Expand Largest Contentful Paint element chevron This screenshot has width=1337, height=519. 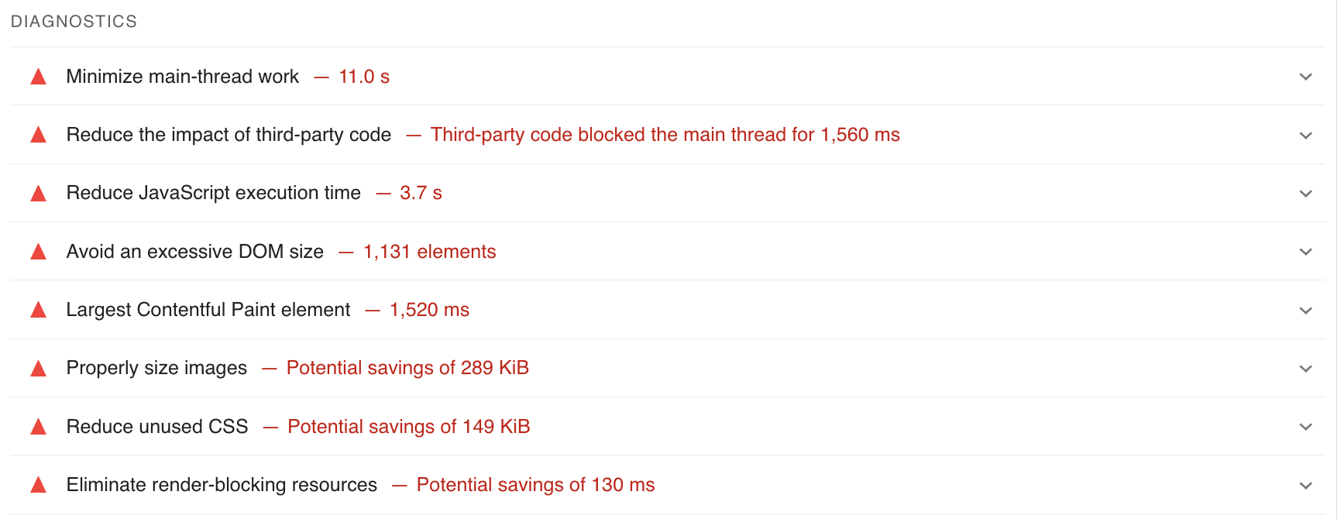pos(1305,311)
